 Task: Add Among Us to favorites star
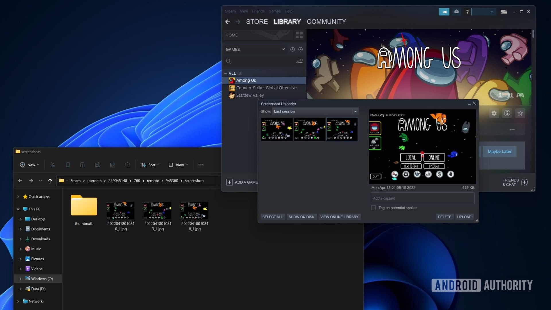pyautogui.click(x=520, y=113)
